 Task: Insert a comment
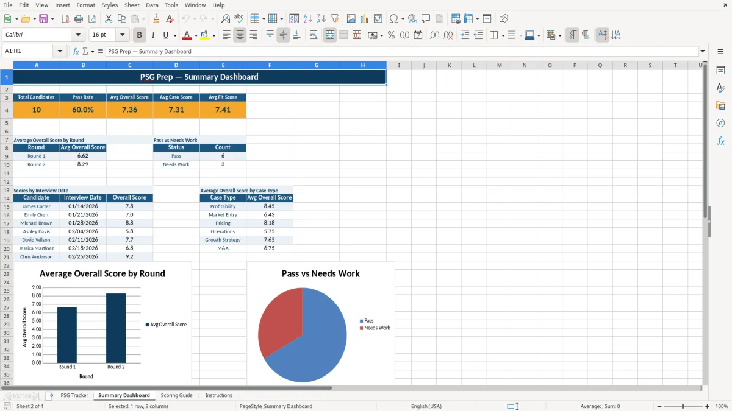426,19
